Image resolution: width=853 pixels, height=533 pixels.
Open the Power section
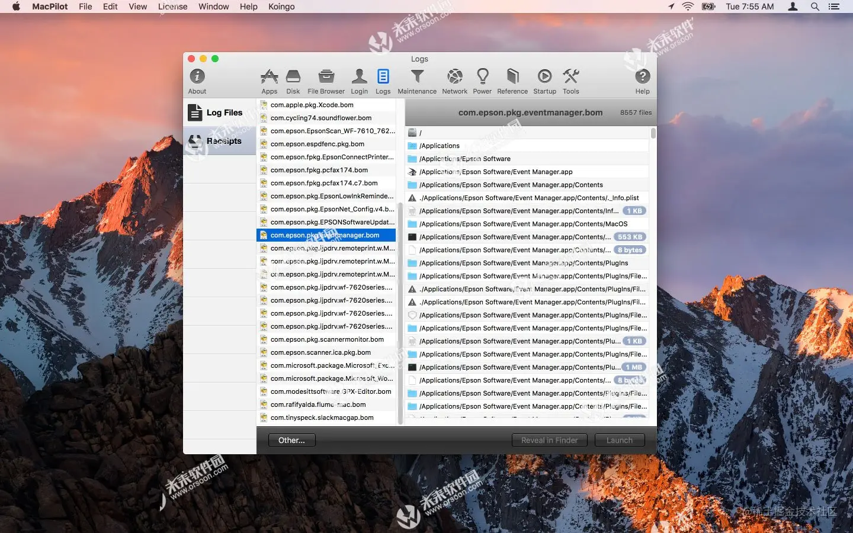click(x=482, y=81)
